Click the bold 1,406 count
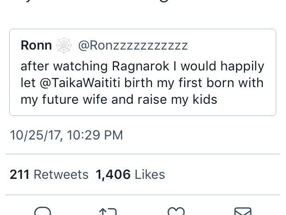 (113, 175)
